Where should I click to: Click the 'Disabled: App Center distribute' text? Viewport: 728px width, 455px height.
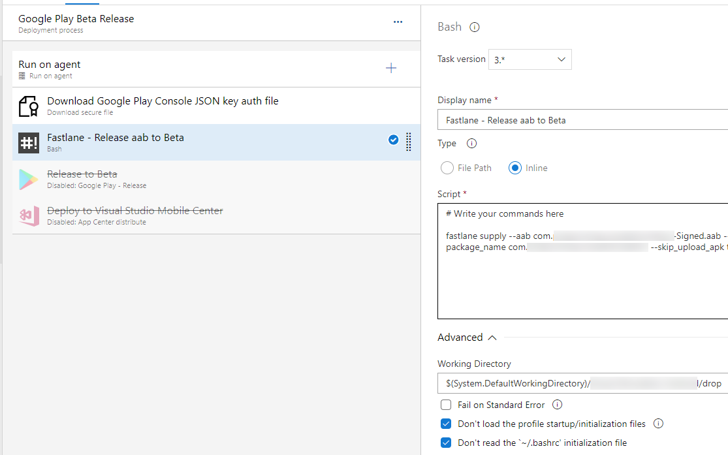point(97,223)
